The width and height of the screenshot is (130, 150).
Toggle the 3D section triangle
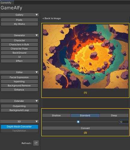37,121
